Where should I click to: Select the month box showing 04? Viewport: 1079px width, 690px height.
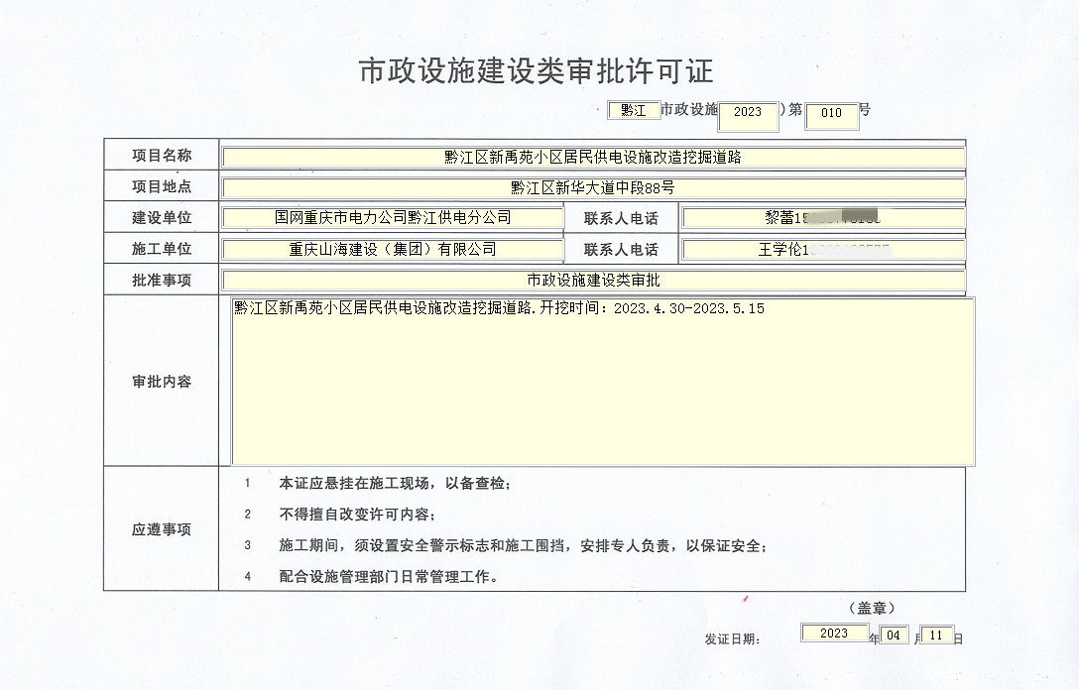point(894,634)
